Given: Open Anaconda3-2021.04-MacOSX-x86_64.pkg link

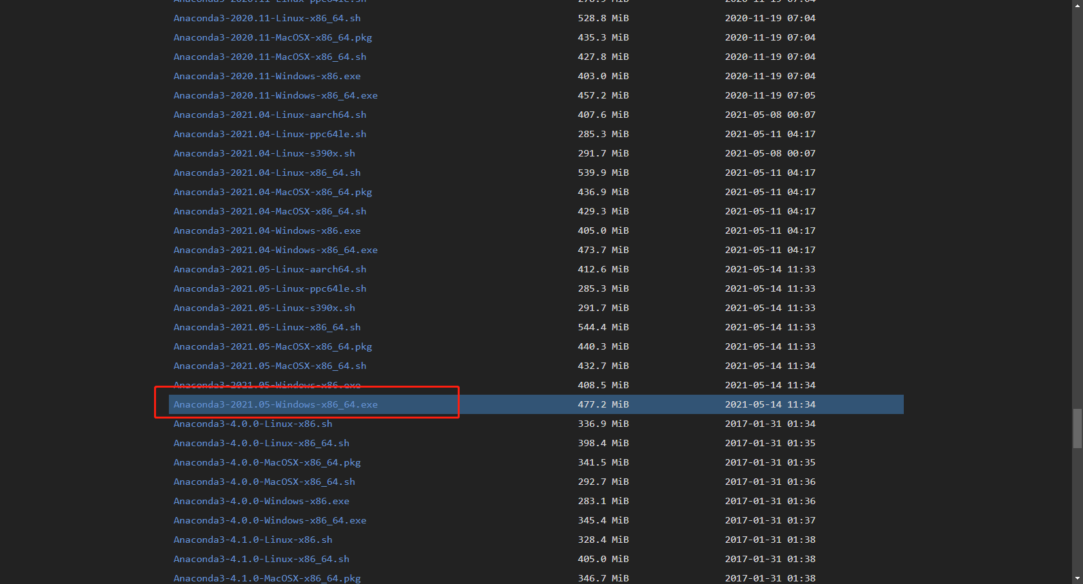Looking at the screenshot, I should [x=273, y=192].
